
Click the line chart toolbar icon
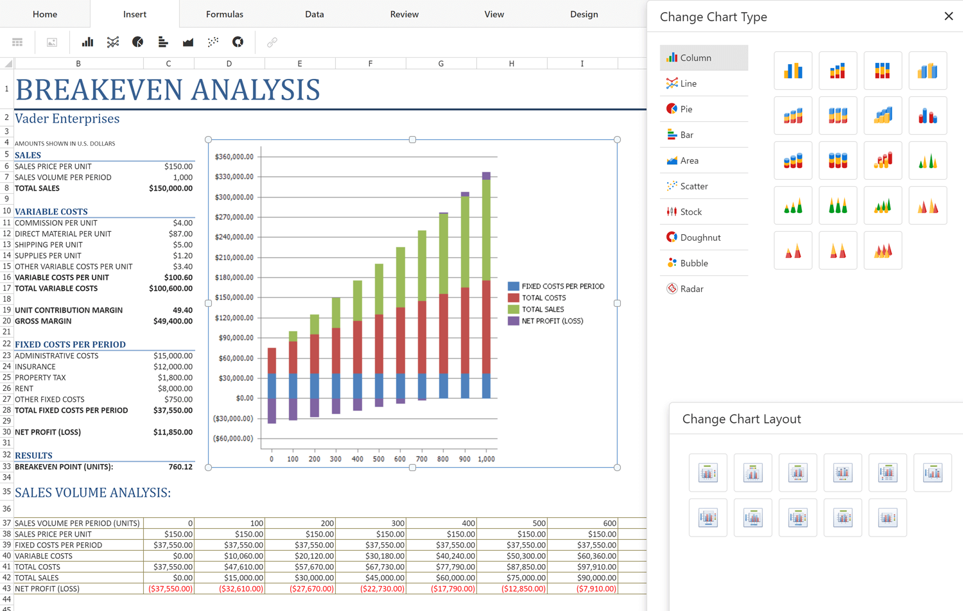coord(113,42)
